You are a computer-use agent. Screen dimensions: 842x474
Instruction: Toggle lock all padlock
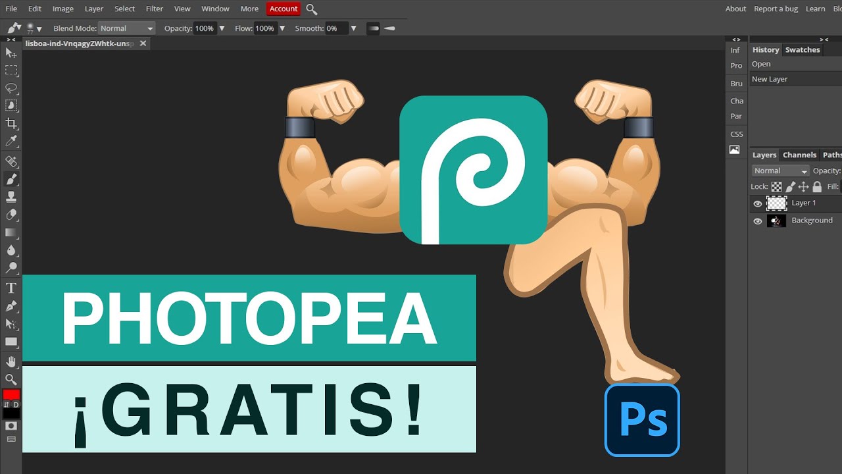pos(817,187)
